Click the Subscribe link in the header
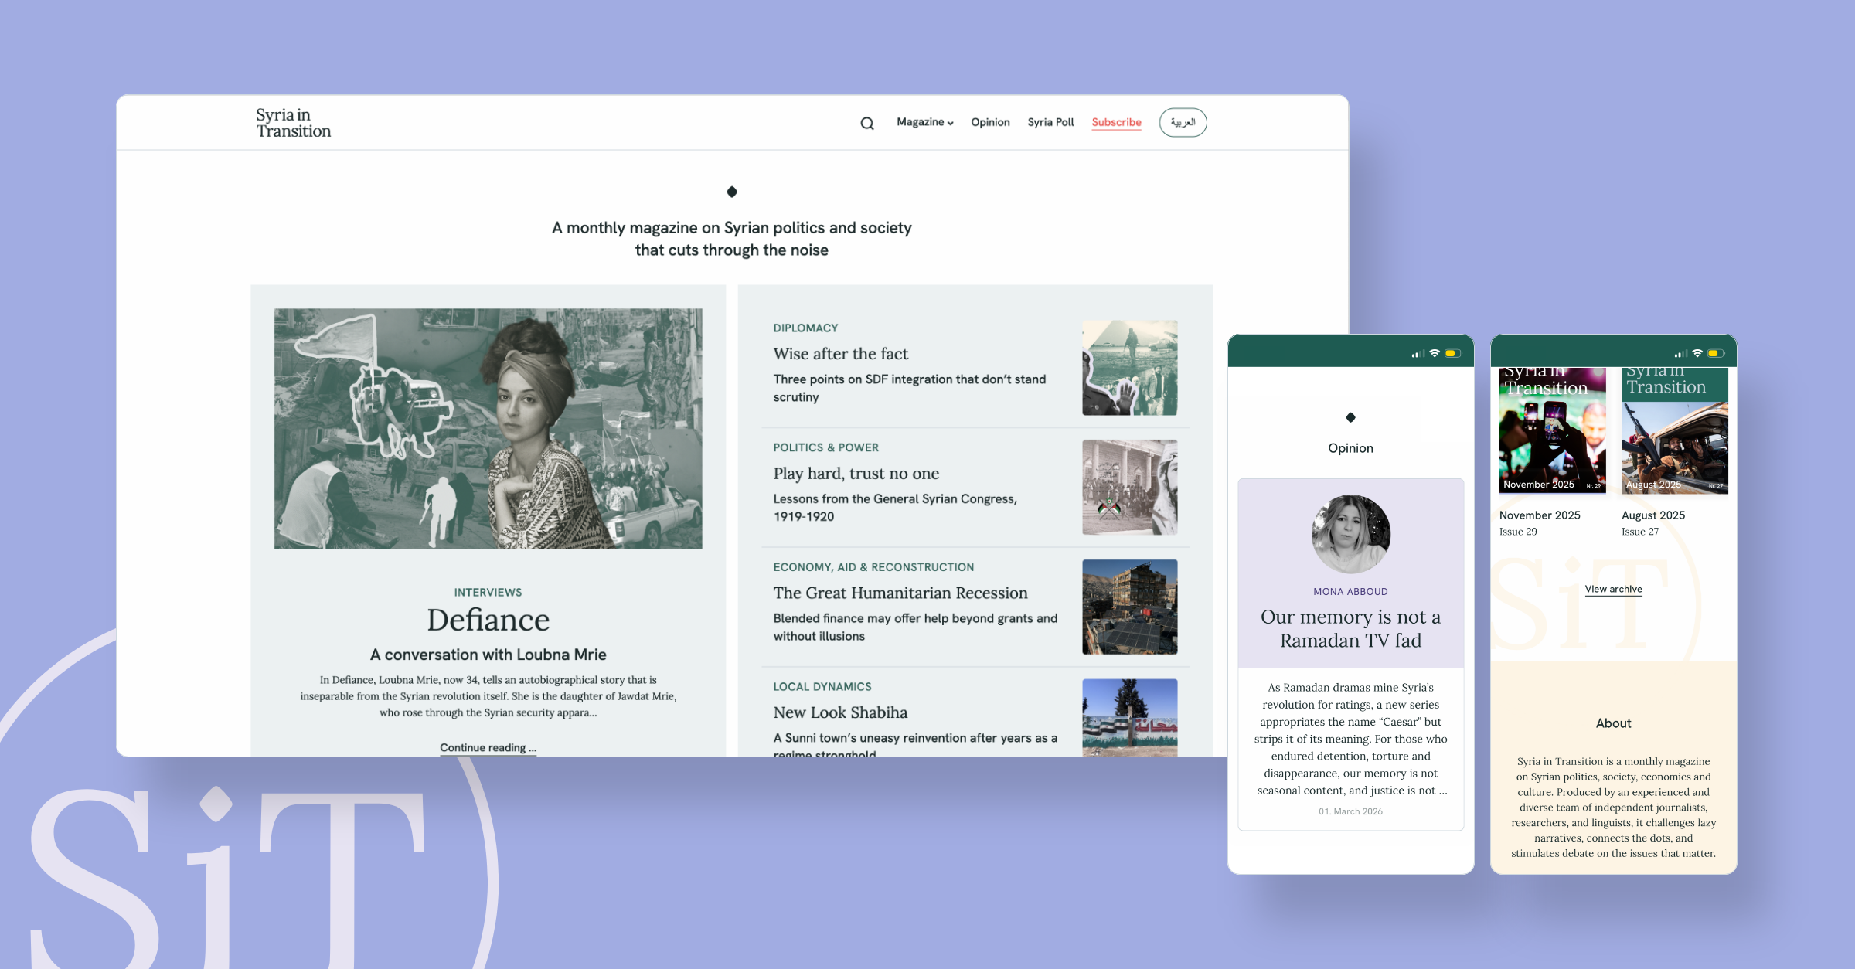The width and height of the screenshot is (1855, 969). [1116, 122]
